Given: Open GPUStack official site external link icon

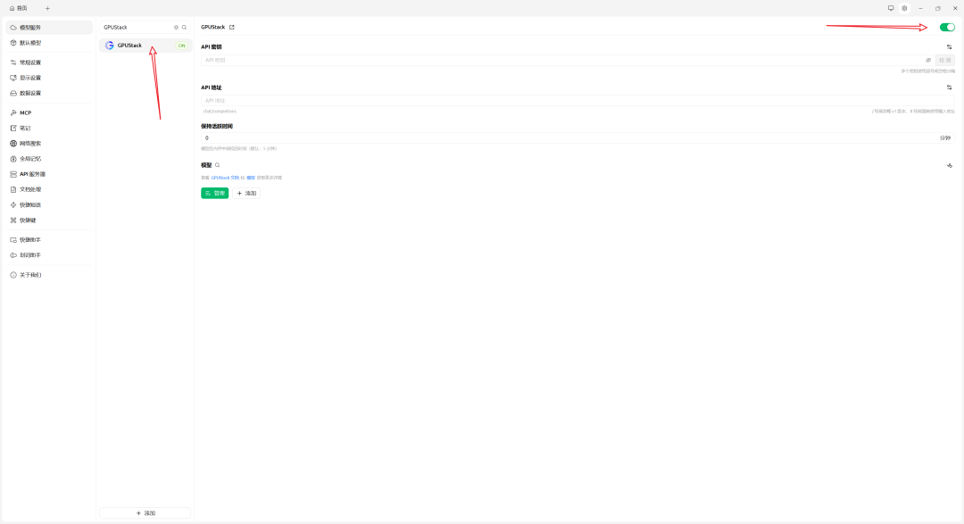Looking at the screenshot, I should [232, 28].
